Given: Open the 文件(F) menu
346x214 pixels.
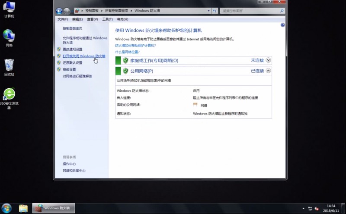Looking at the screenshot, I should [63, 19].
